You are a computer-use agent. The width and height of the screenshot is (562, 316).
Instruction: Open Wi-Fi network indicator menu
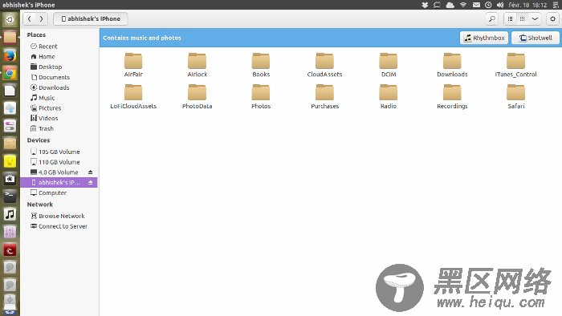click(x=463, y=5)
